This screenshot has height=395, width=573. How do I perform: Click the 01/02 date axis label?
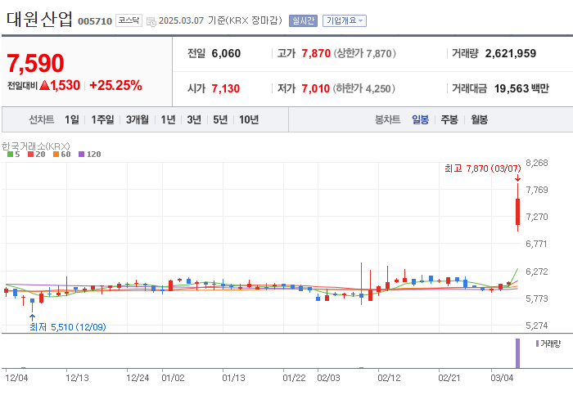pyautogui.click(x=173, y=378)
